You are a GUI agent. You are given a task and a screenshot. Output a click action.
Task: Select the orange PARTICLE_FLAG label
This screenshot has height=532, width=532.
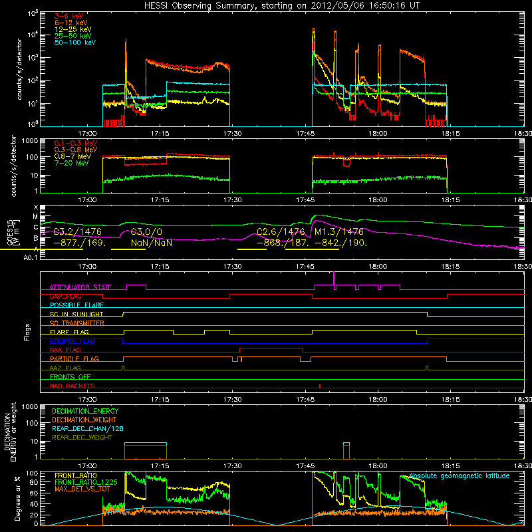pyautogui.click(x=74, y=358)
